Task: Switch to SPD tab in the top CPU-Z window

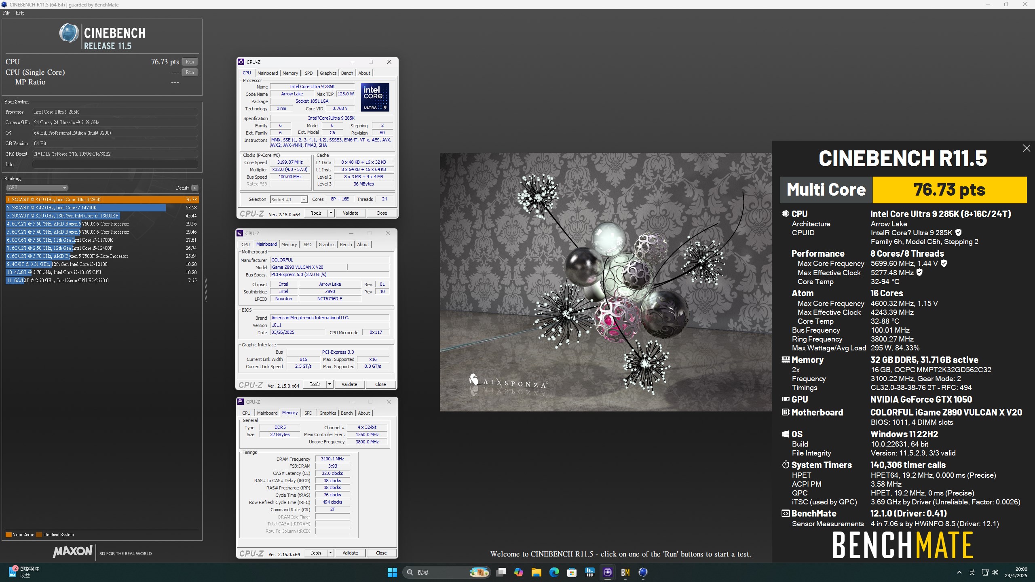Action: (308, 73)
